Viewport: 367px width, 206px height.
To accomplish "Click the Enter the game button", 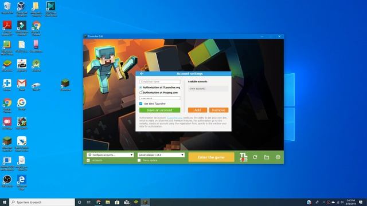I will (x=211, y=157).
